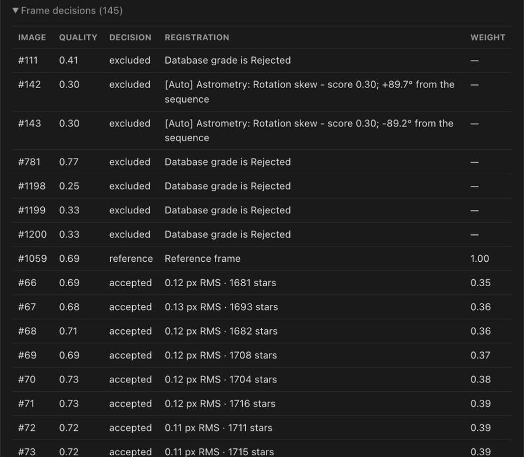Select image #71 with 1716 stars
Screen dimensions: 524x457
click(261, 403)
